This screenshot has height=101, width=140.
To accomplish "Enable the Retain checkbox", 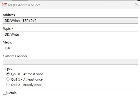I will coord(5,93).
